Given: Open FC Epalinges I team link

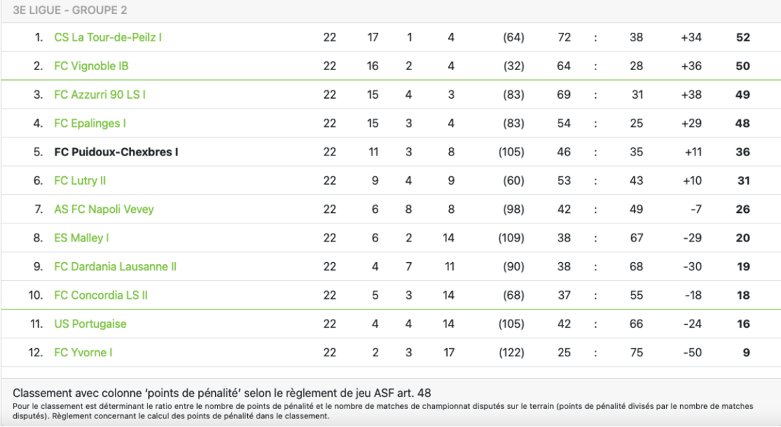Looking at the screenshot, I should (x=90, y=123).
